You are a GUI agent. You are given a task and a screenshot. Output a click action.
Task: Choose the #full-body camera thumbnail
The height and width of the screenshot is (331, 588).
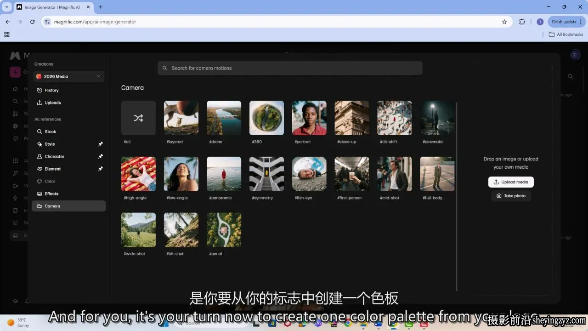click(x=437, y=174)
